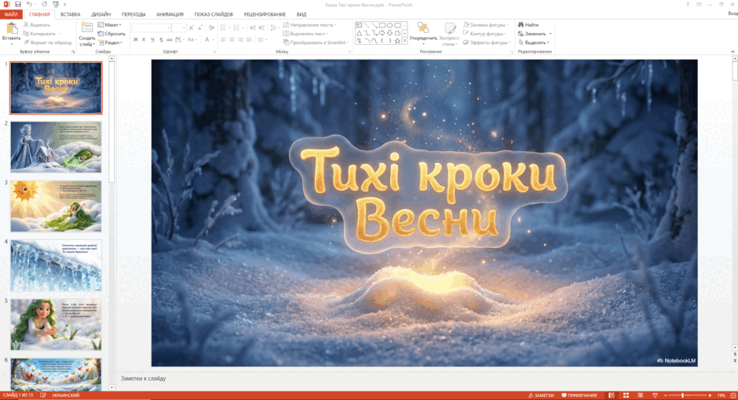Open the font size combo box

[179, 28]
